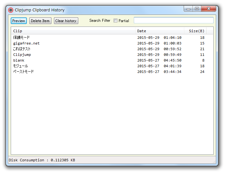This screenshot has height=173, width=225.
Task: Click the date 2015-05-29 01:00:03
Action: tap(159, 43)
